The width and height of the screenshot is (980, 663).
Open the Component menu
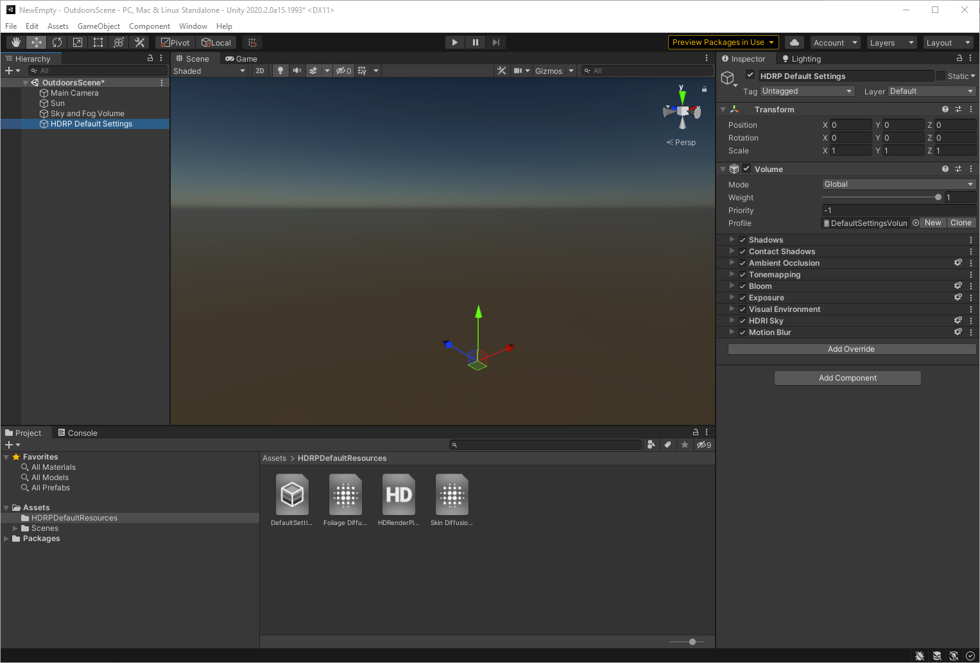click(x=150, y=26)
